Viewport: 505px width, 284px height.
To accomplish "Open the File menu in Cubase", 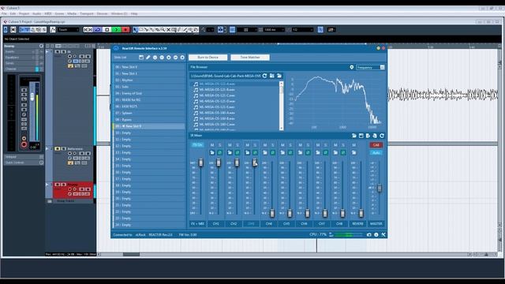I will pos(4,14).
